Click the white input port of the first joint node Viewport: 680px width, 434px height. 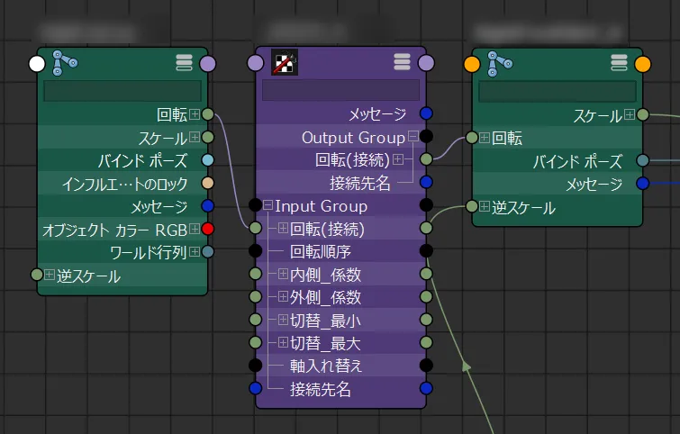tap(37, 64)
